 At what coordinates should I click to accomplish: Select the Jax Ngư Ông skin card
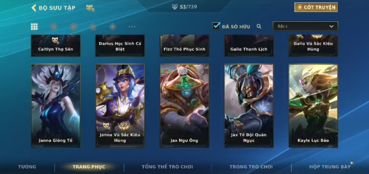pyautogui.click(x=184, y=106)
